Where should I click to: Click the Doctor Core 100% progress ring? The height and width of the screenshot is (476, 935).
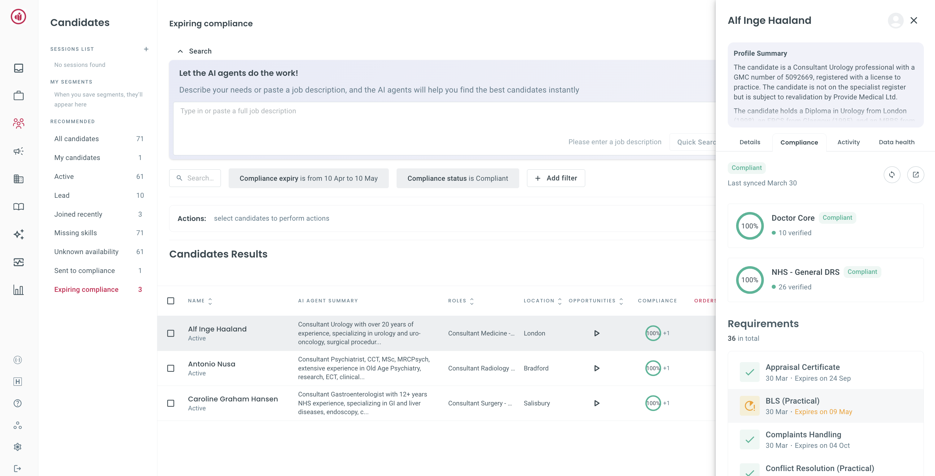pos(749,226)
